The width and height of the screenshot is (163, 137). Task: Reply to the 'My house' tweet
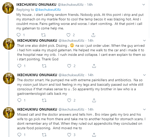pos(19,35)
